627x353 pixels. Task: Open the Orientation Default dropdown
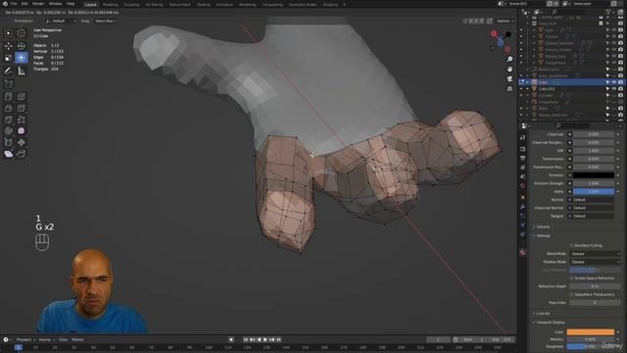(x=61, y=21)
